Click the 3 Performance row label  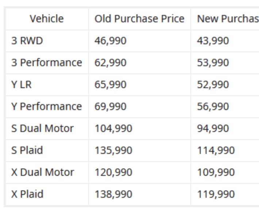tap(46, 63)
